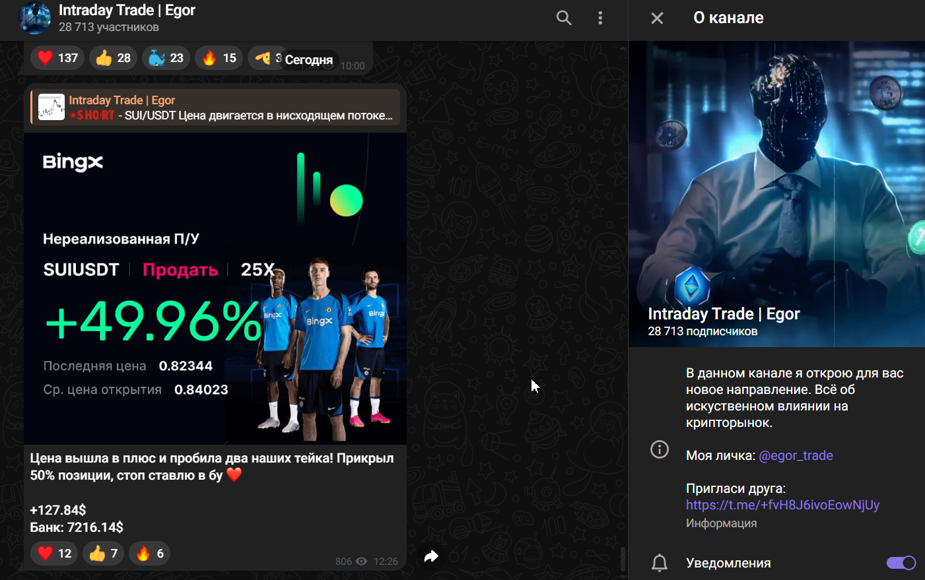Image resolution: width=925 pixels, height=580 pixels.
Task: Click the 'Пригласи друга:' text
Action: 736,488
